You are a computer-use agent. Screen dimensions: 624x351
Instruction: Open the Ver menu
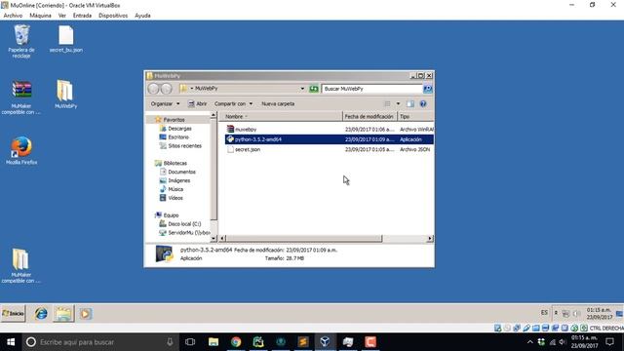[x=62, y=16]
